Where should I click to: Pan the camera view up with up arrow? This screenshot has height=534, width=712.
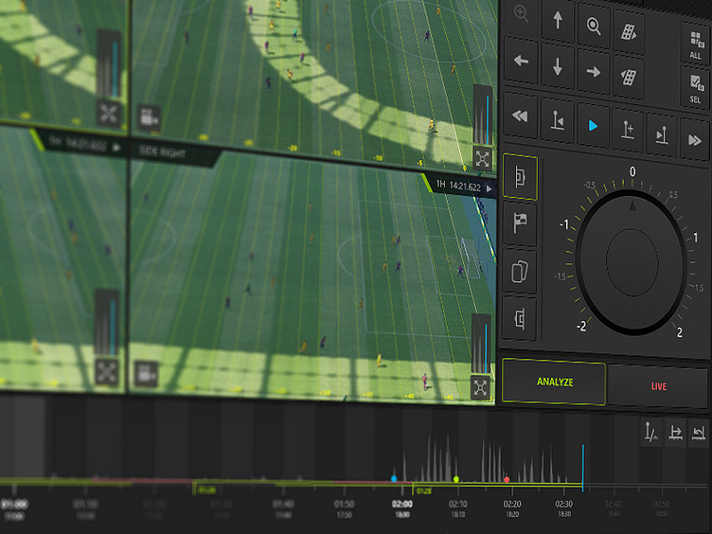pos(558,21)
